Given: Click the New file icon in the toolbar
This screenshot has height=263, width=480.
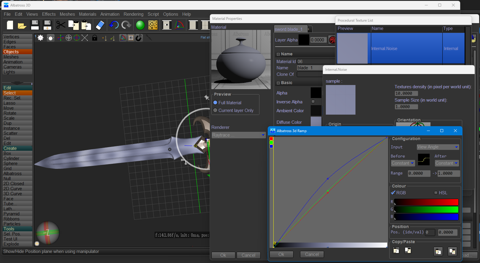Looking at the screenshot, I should click(10, 25).
